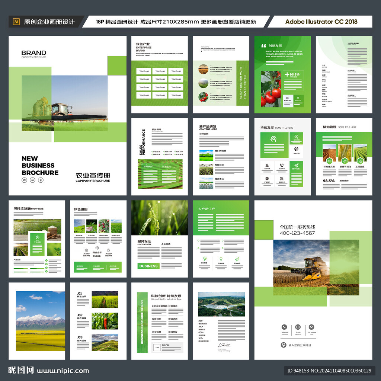Image resolution: width=381 pixels, height=381 pixels.
Task: Click the quotation mark icon beside 创新发展
Action: [x=264, y=46]
